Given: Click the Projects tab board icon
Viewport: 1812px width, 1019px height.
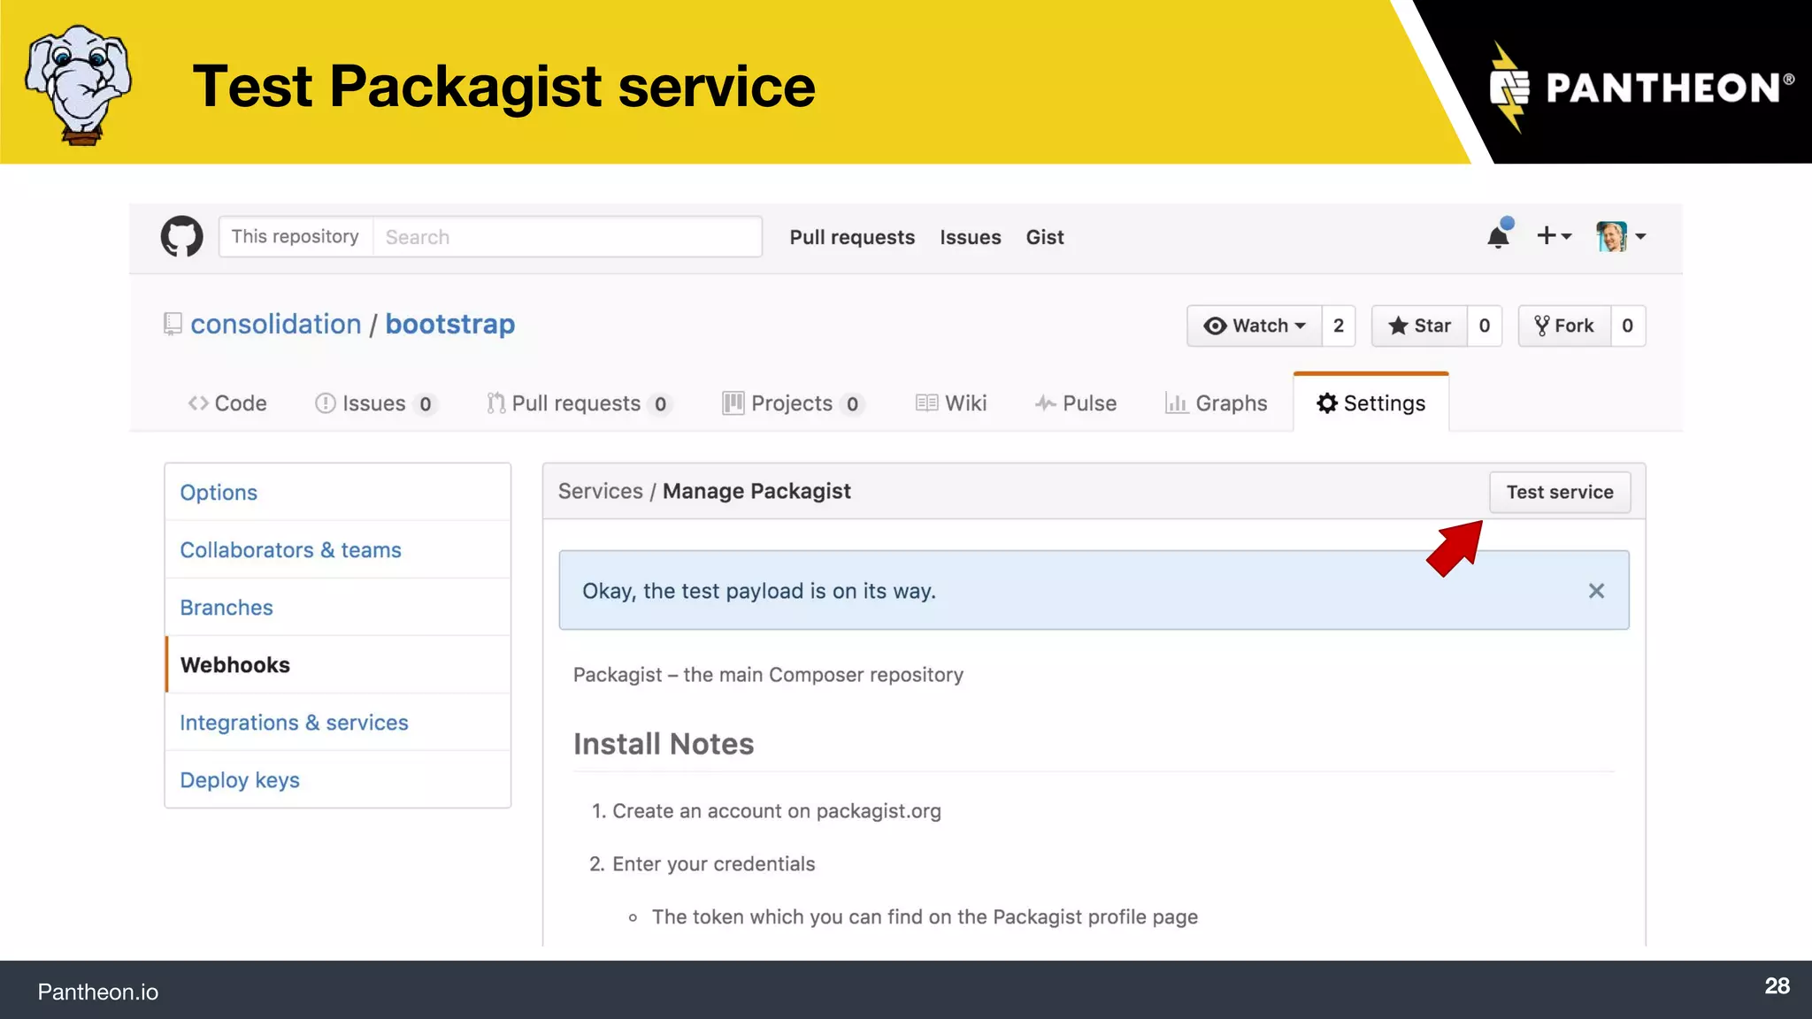Looking at the screenshot, I should 733,403.
